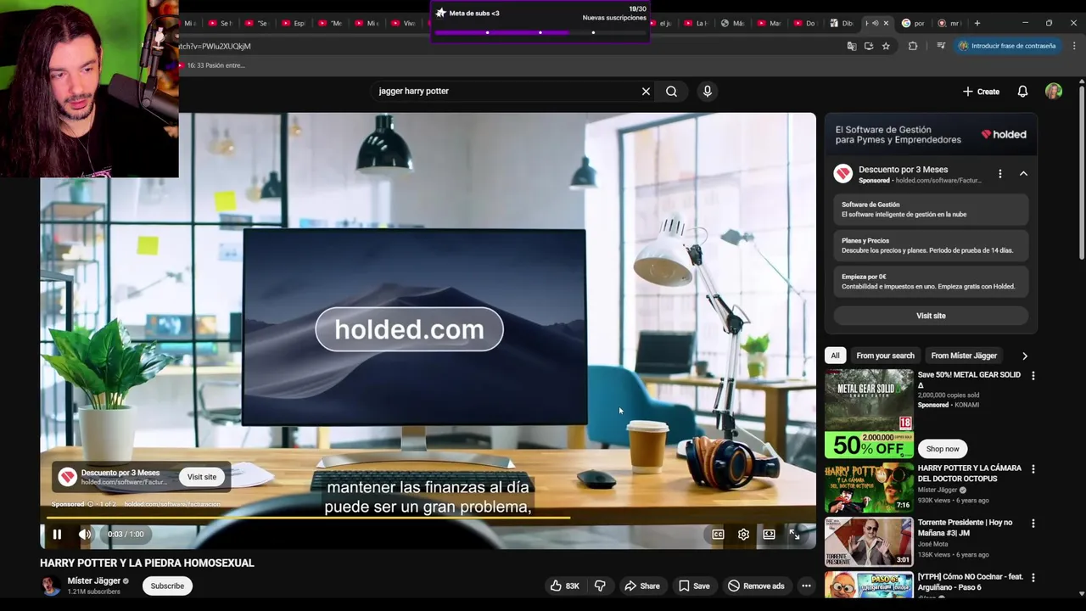Open YouTube notifications bell
The height and width of the screenshot is (611, 1086).
1022,91
